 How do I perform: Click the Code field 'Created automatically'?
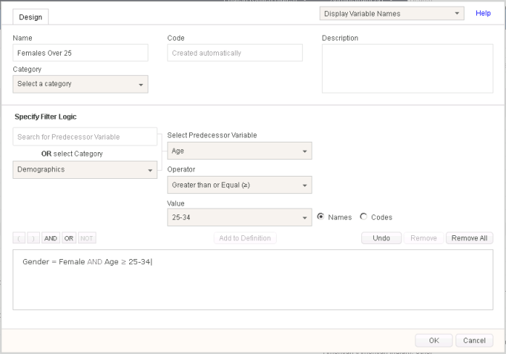(234, 53)
